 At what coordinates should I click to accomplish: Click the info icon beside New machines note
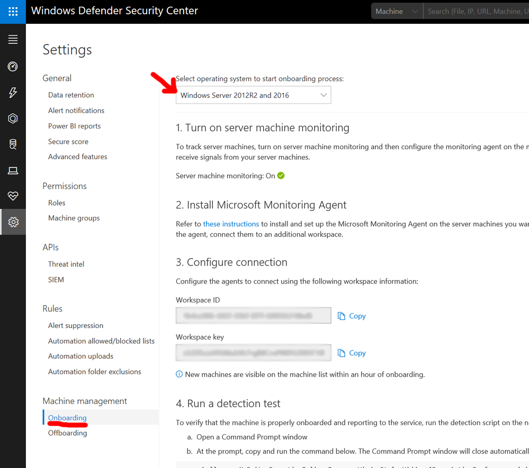179,374
